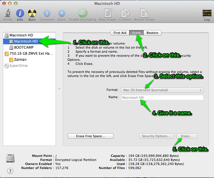Click the hard drive icon at bottom
The image size is (214, 178).
(10, 158)
